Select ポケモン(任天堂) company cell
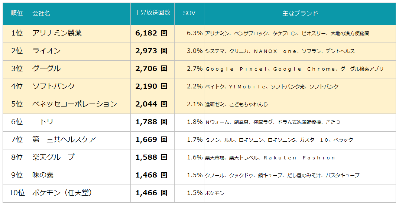 point(62,193)
